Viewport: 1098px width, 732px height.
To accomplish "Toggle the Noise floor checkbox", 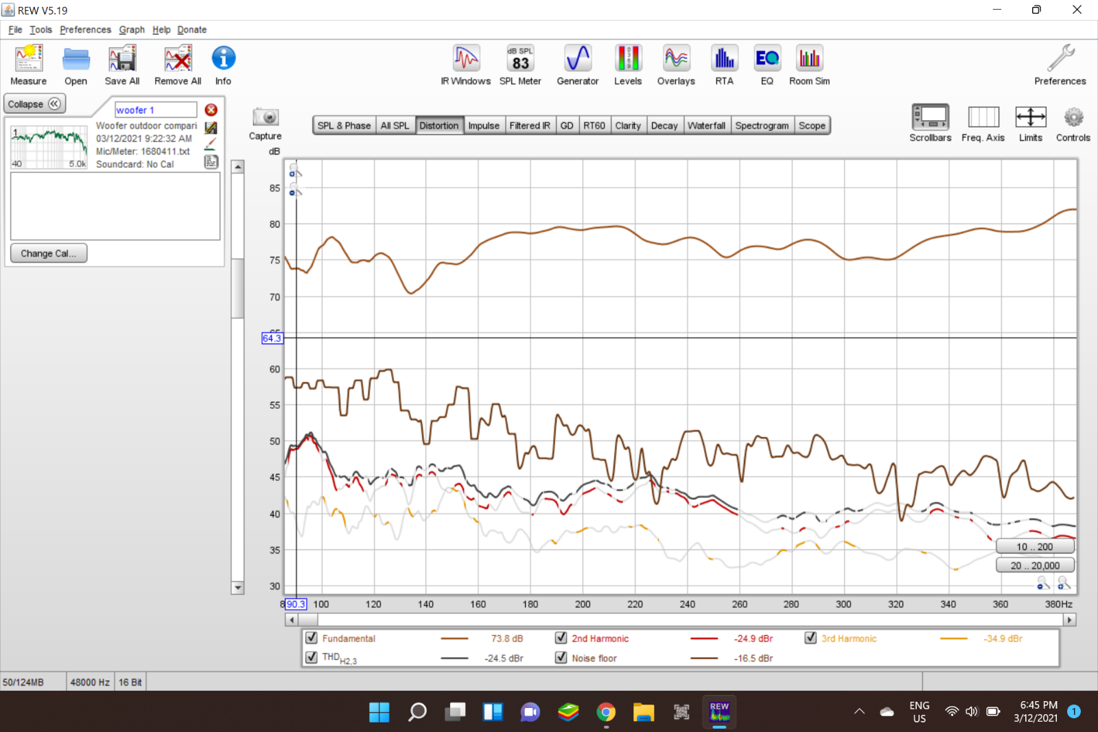I will 561,658.
